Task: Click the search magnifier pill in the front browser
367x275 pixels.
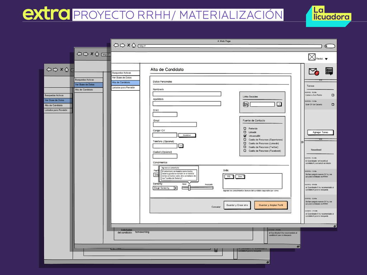Action: 330,46
